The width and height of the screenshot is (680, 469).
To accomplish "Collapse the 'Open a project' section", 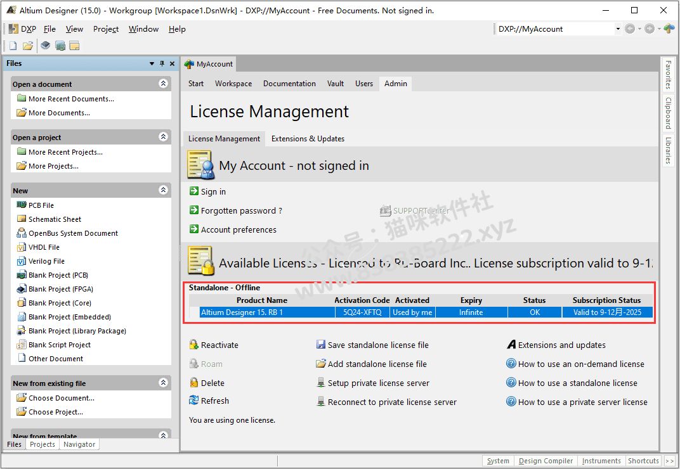I will [164, 137].
